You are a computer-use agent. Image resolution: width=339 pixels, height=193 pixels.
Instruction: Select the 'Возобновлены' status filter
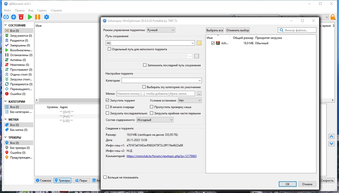(19, 50)
